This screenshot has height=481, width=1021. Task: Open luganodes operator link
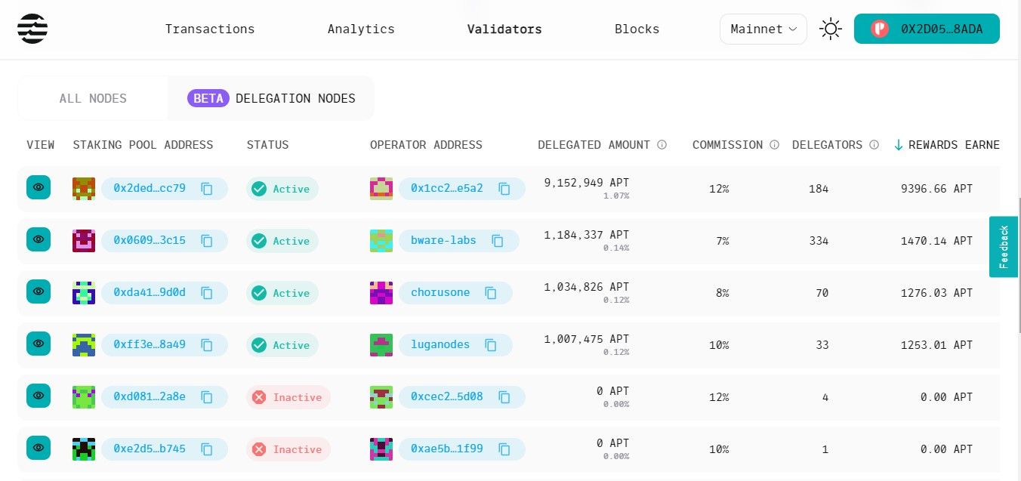tap(440, 345)
